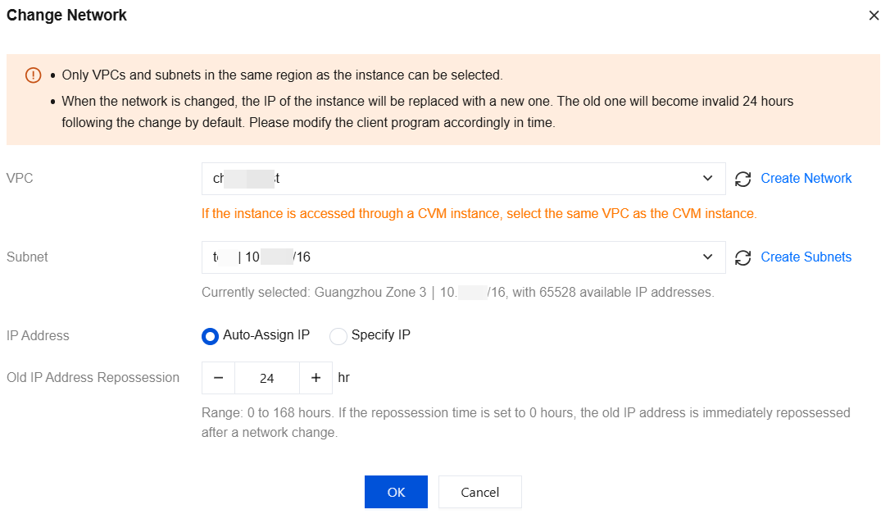Follow the Create Subnets link

coord(806,257)
